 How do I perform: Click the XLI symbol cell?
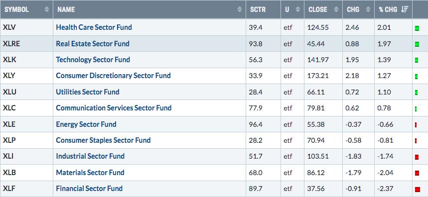27,156
